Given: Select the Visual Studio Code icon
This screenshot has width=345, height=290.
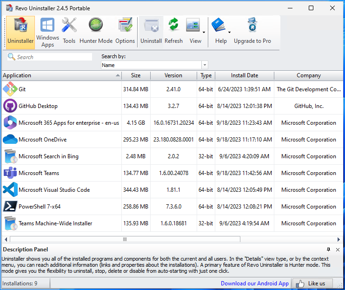Looking at the screenshot, I should pos(10,189).
